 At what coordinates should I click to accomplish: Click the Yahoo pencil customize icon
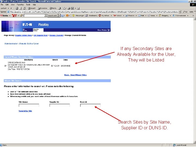(22, 16)
